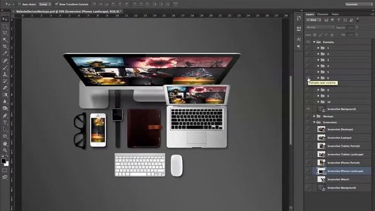Toggle the layer filter on/off switch
Image resolution: width=375 pixels, height=211 pixels.
(358, 20)
